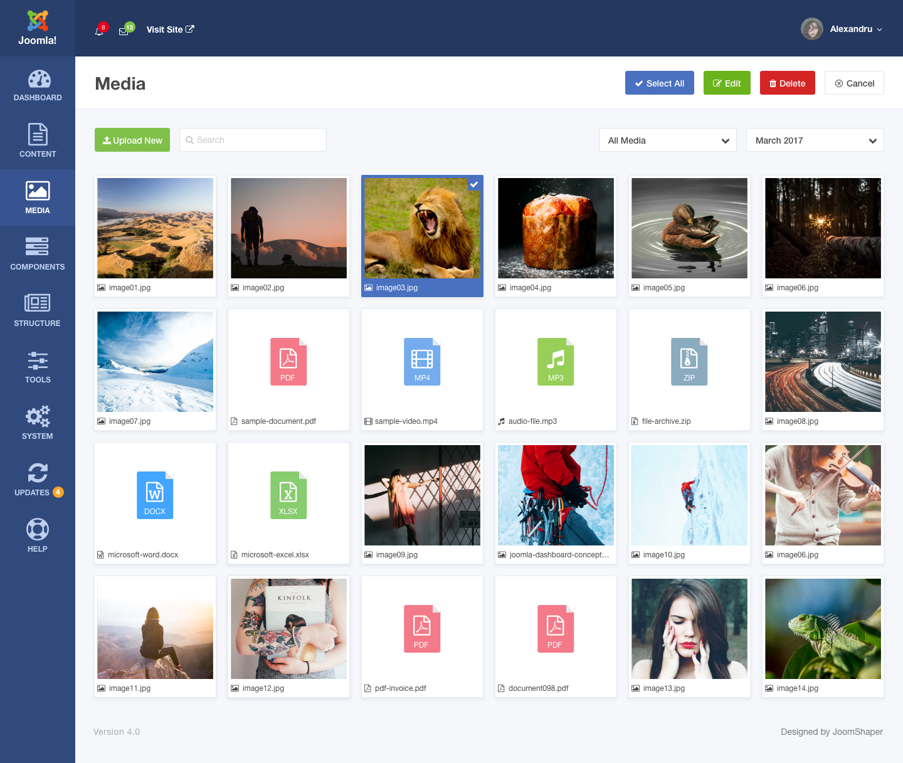
Task: Open the sample-video.mp4 file icon
Action: [422, 362]
